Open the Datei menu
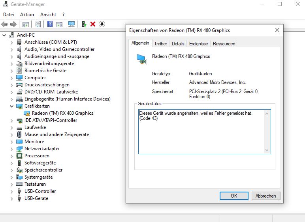Screen dimensions: 305x222 coord(9,15)
